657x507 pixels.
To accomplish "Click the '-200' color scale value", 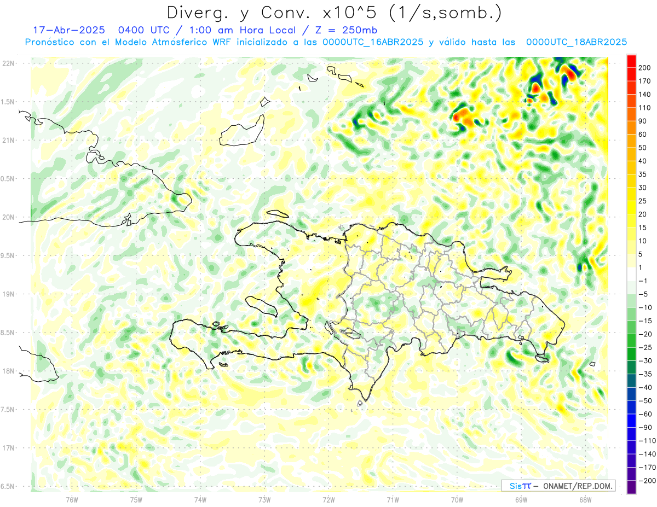I will click(x=647, y=481).
